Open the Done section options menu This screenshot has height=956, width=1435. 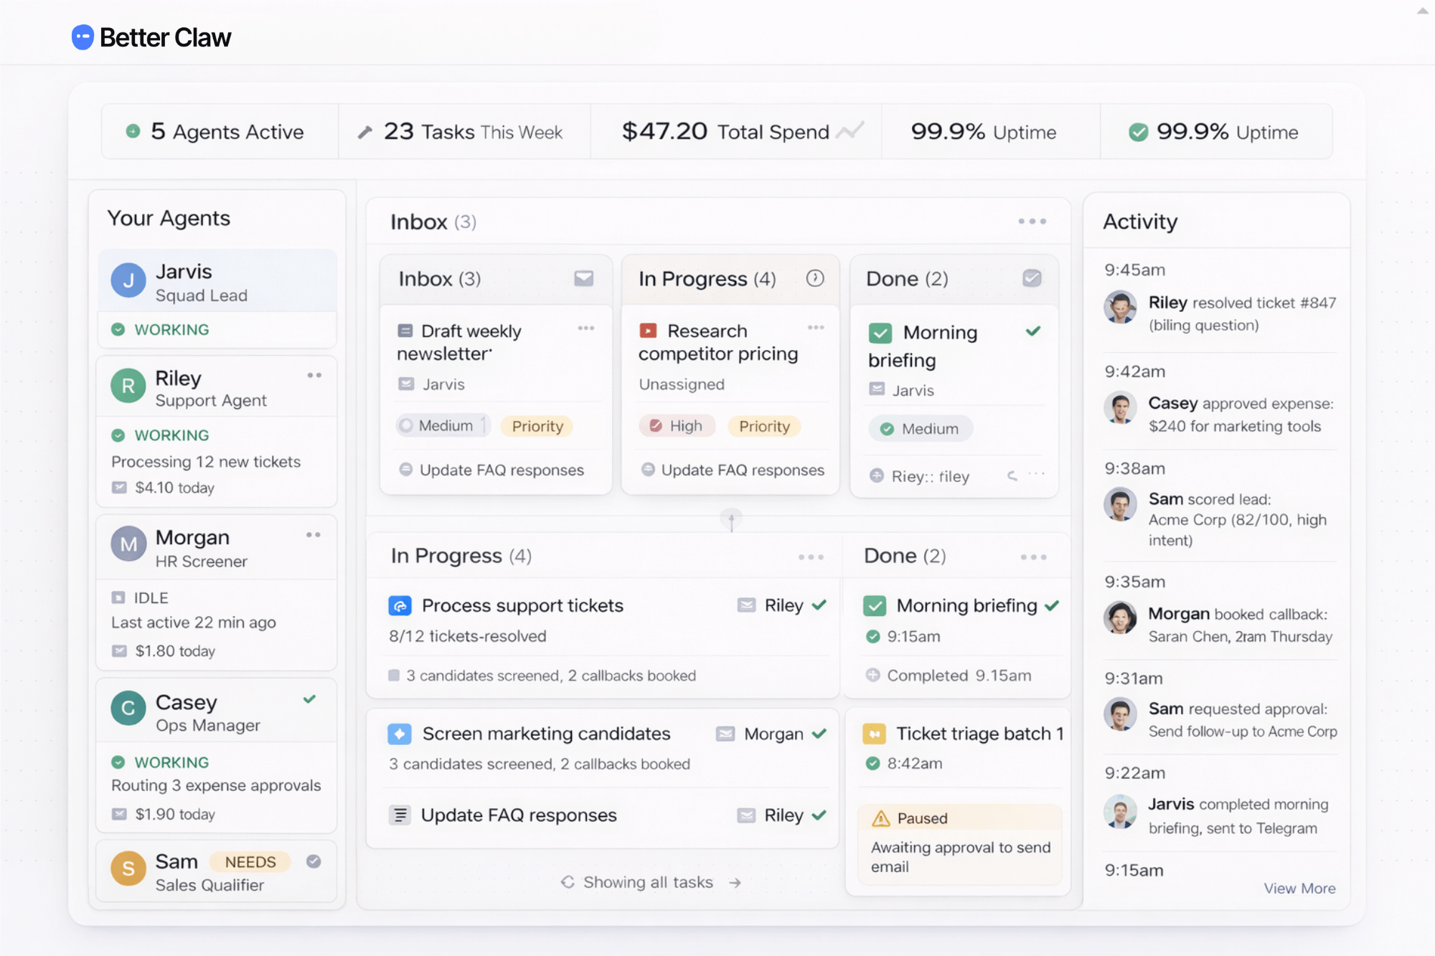pyautogui.click(x=1034, y=556)
